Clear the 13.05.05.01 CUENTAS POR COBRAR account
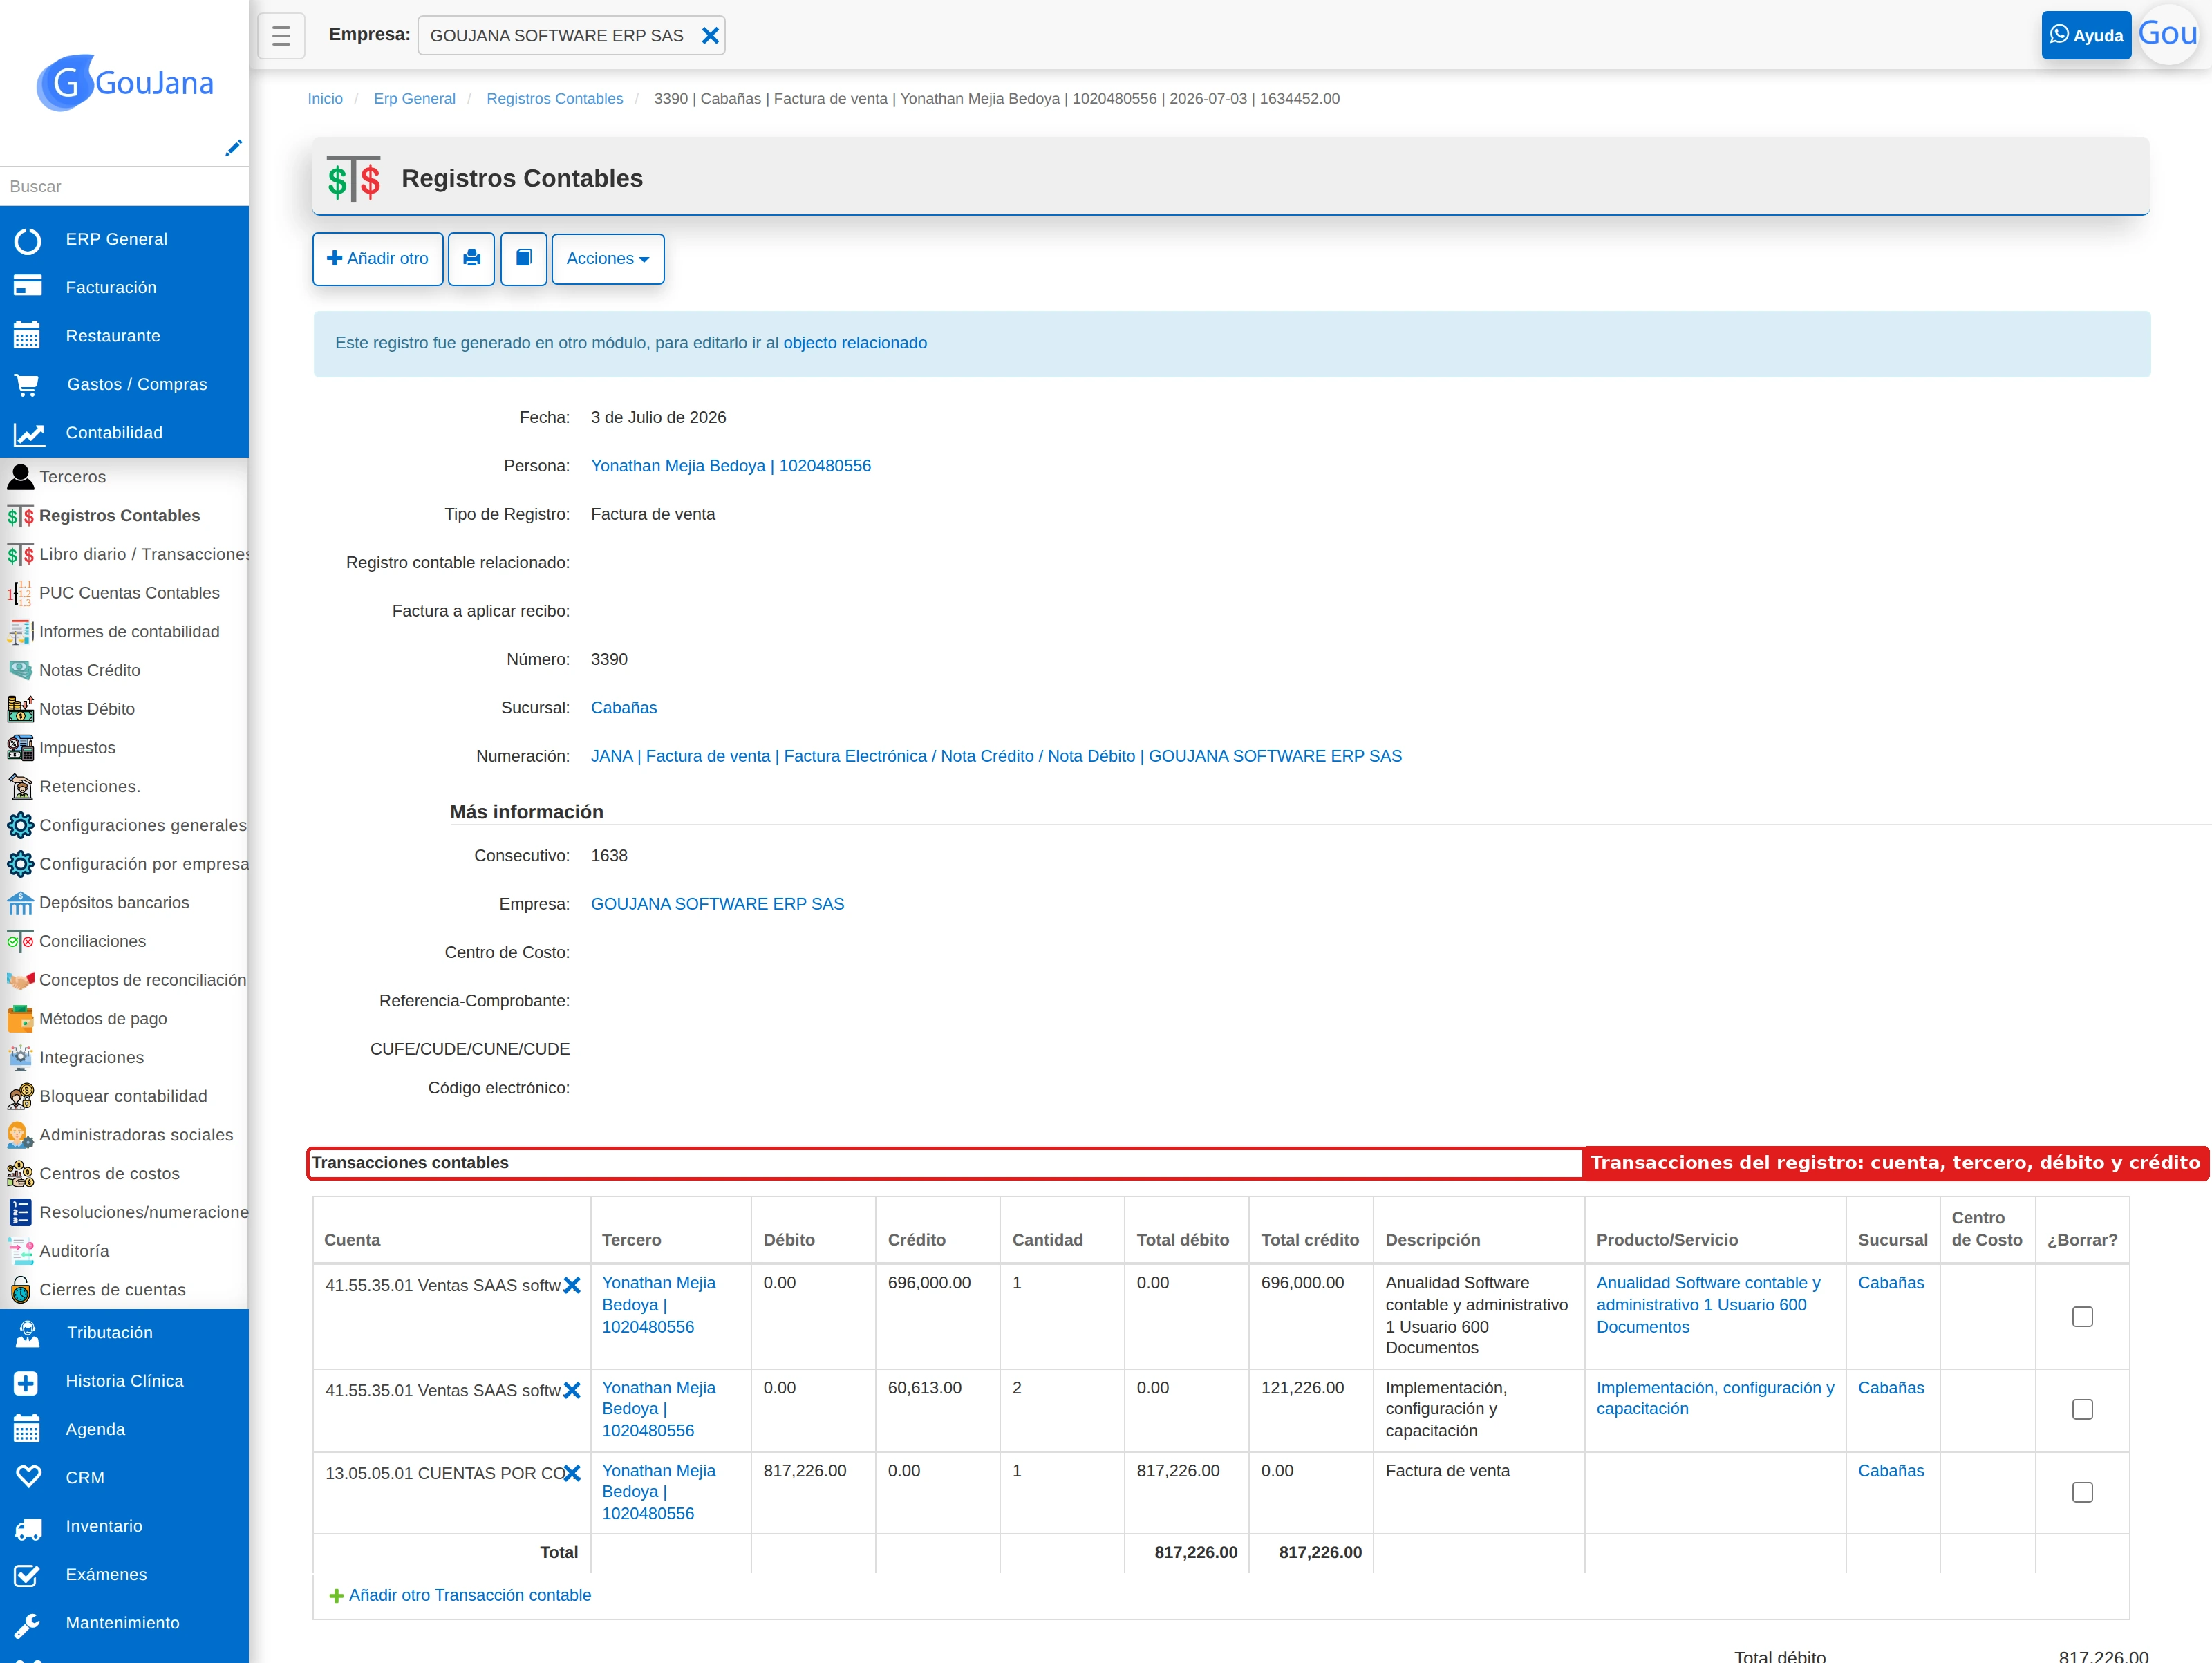This screenshot has height=1663, width=2212. (x=572, y=1474)
